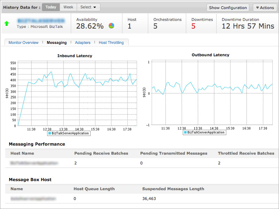Image resolution: width=279 pixels, height=209 pixels.
Task: Go to the Host Throttling tab
Action: (x=111, y=42)
